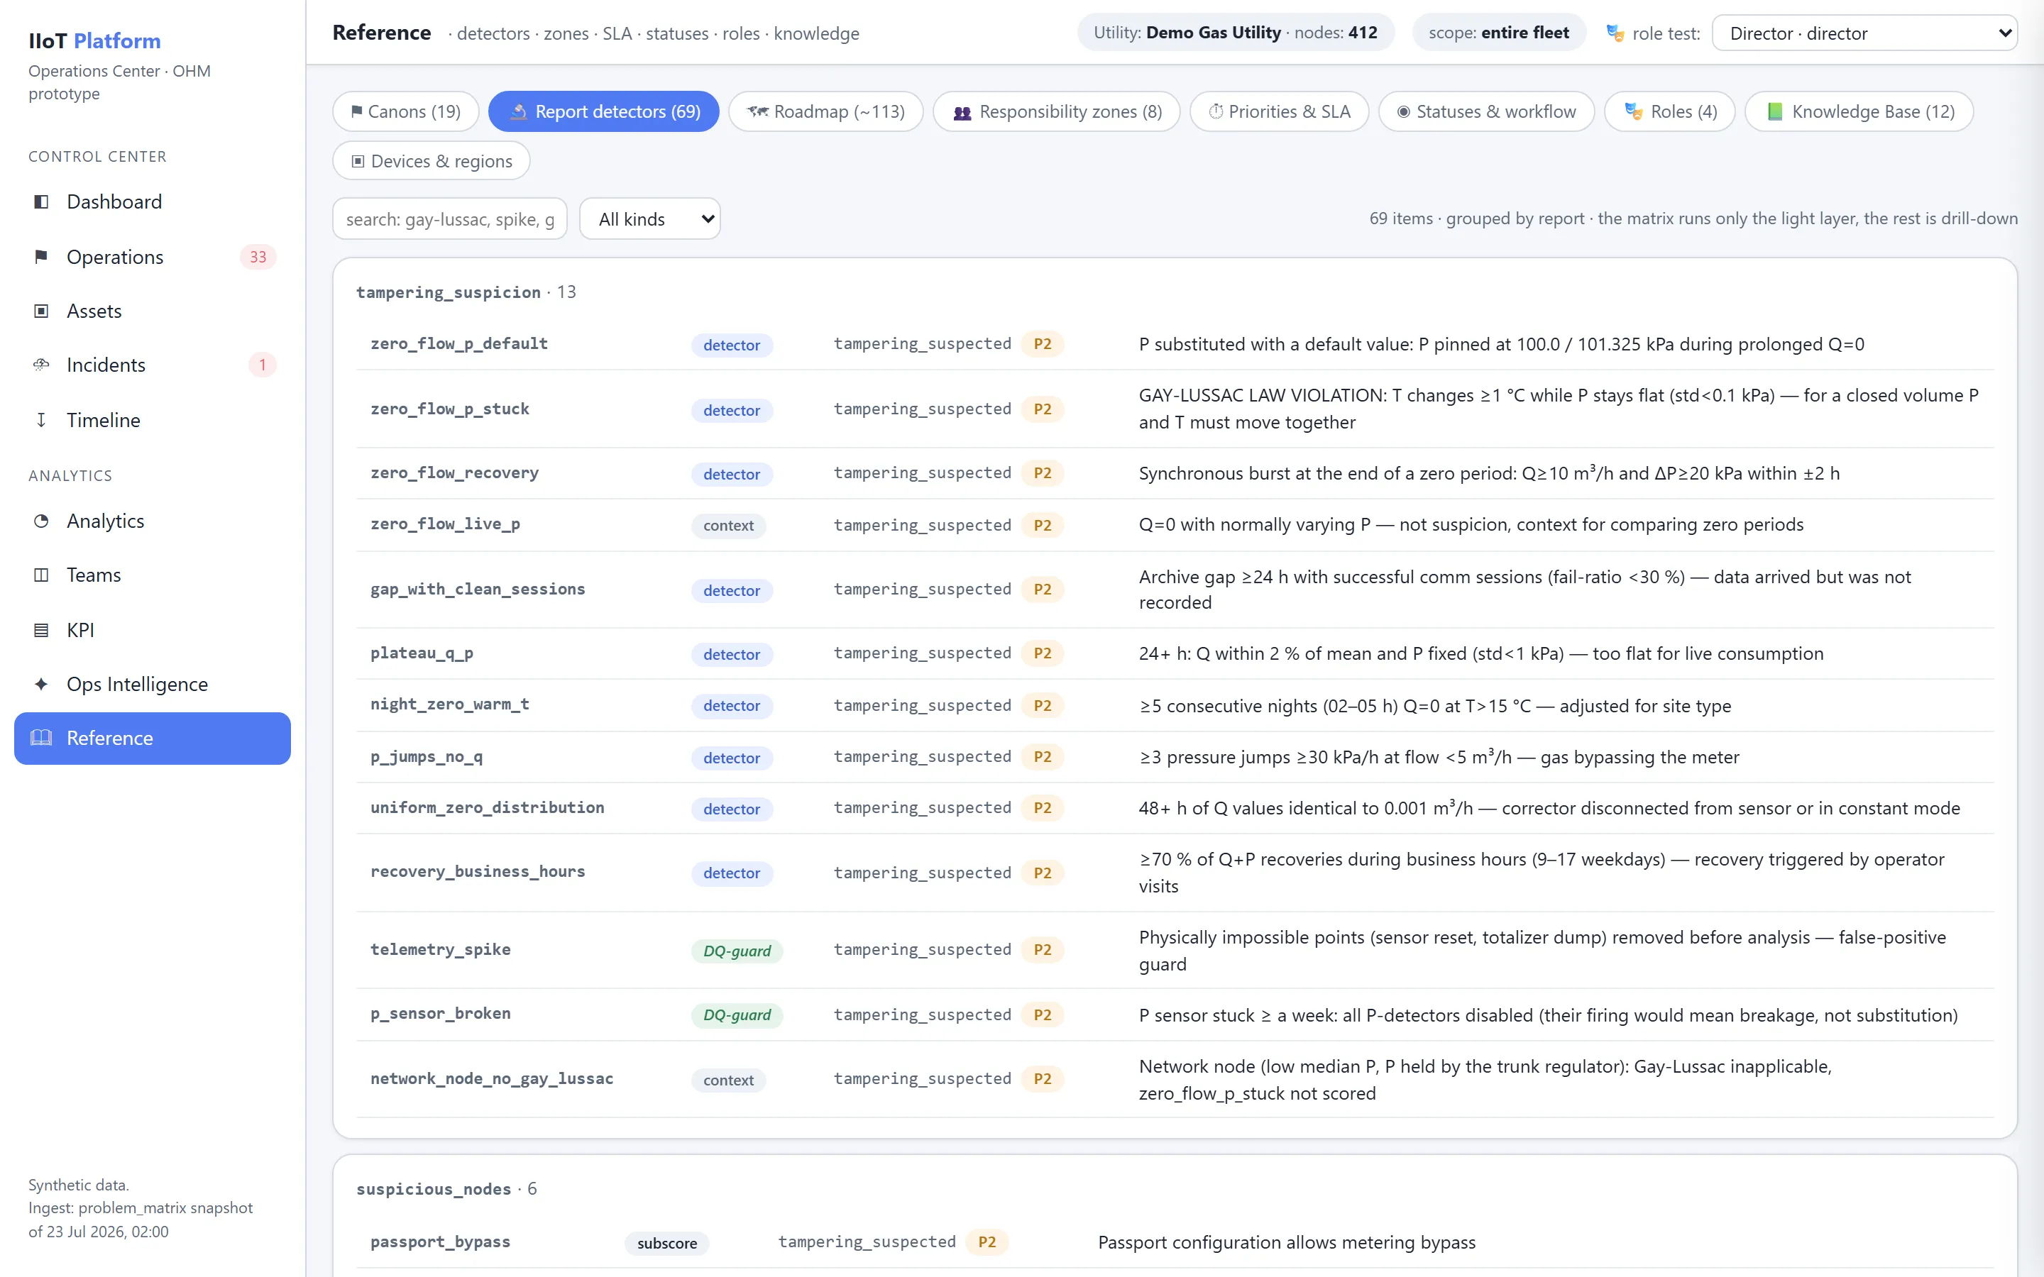
Task: Click the Incidents sidebar icon
Action: point(40,365)
